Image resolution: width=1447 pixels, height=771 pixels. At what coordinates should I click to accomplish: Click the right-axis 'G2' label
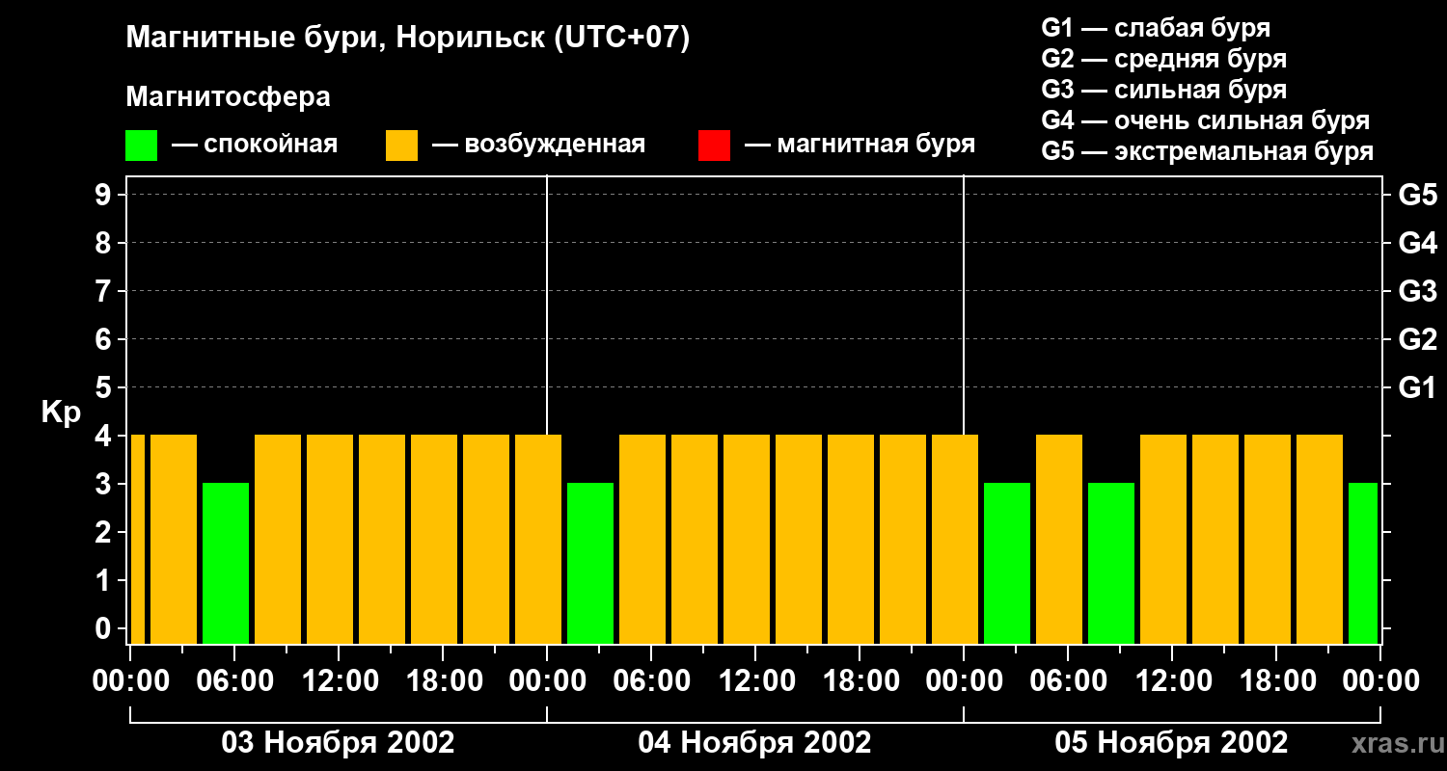point(1417,339)
